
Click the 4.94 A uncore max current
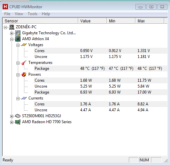[143, 110]
